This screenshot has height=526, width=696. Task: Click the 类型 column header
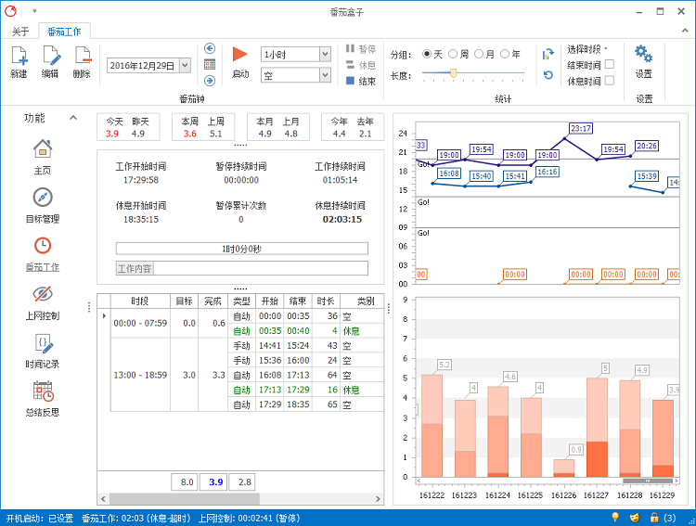tap(241, 301)
